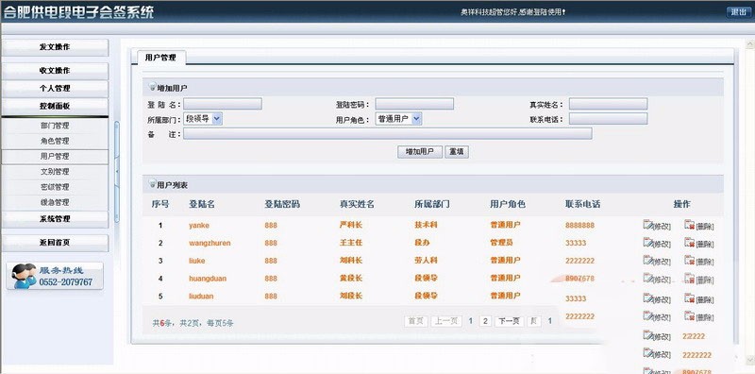Focus the 登陆密码 input field
The image size is (755, 374).
(414, 104)
